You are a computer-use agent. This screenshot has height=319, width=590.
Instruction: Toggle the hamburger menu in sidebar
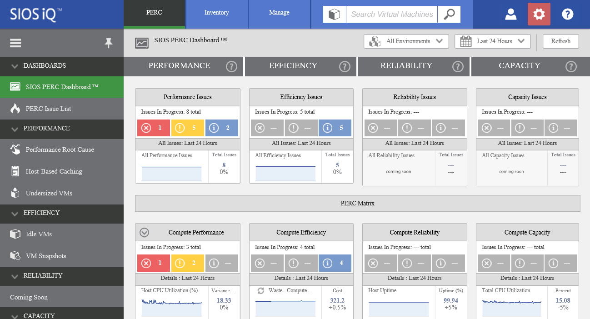(16, 43)
